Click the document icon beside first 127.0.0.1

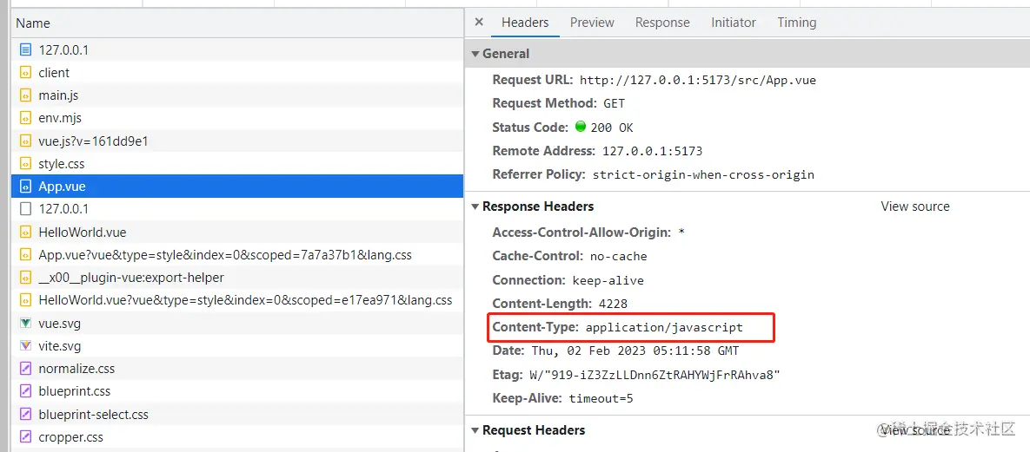coord(25,49)
